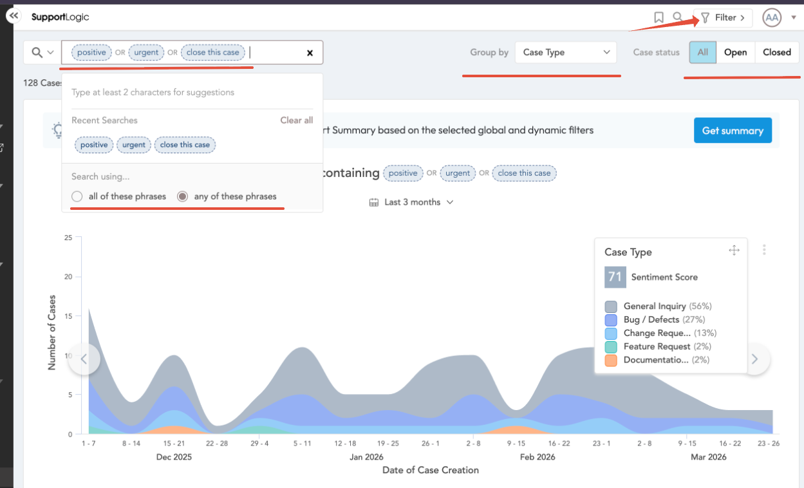Click header search magnifier icon
Screen dimensions: 804x488
[x=678, y=17]
